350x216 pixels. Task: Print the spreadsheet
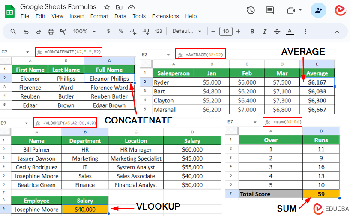click(x=51, y=32)
